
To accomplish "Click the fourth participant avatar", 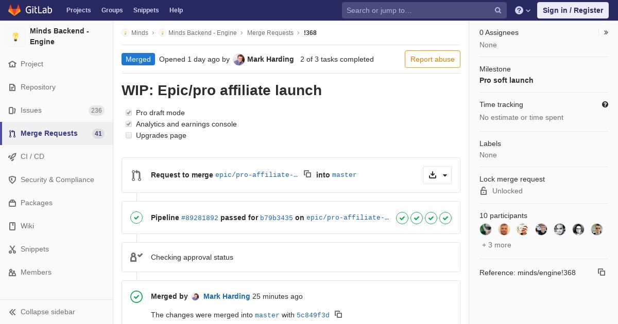I will coord(541,229).
